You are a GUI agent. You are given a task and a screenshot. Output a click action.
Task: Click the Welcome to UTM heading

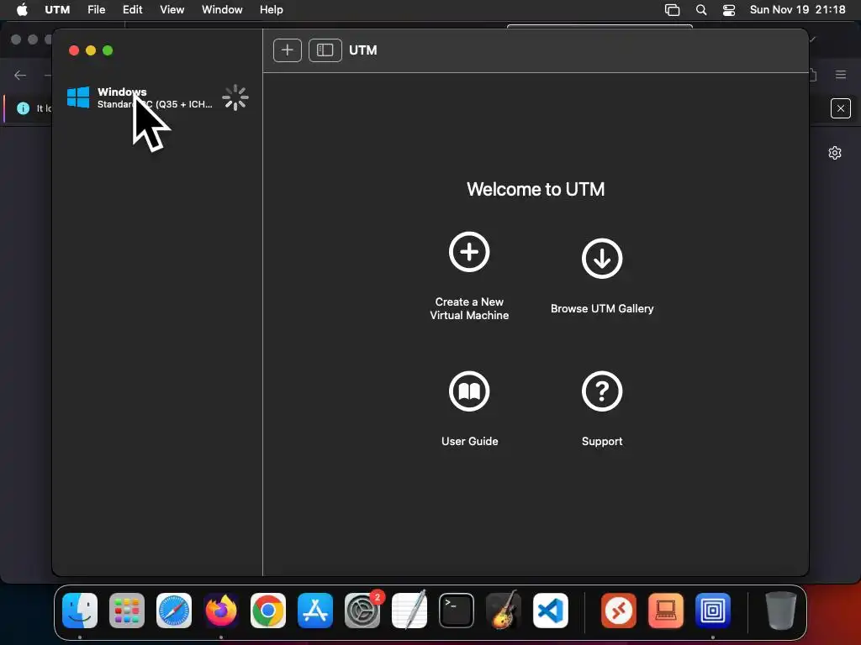point(536,189)
